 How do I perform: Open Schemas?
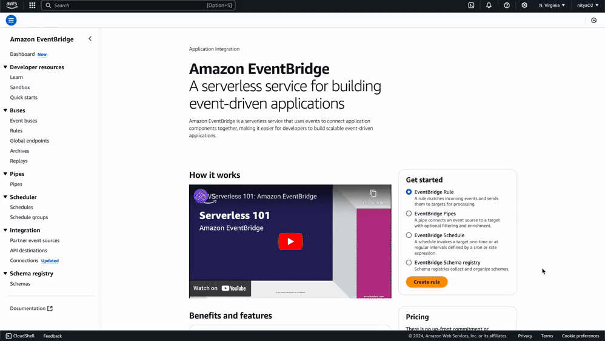pyautogui.click(x=20, y=284)
